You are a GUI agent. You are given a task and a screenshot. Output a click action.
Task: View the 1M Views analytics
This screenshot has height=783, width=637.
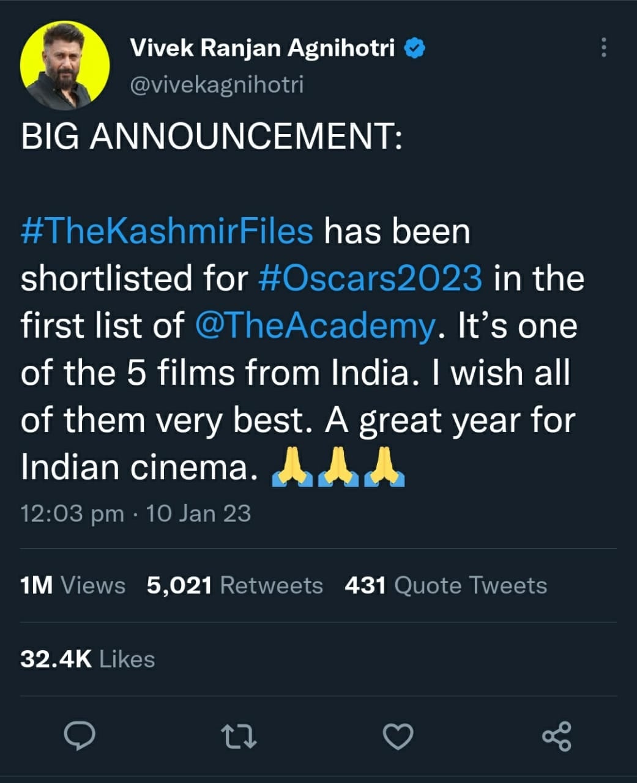(73, 585)
